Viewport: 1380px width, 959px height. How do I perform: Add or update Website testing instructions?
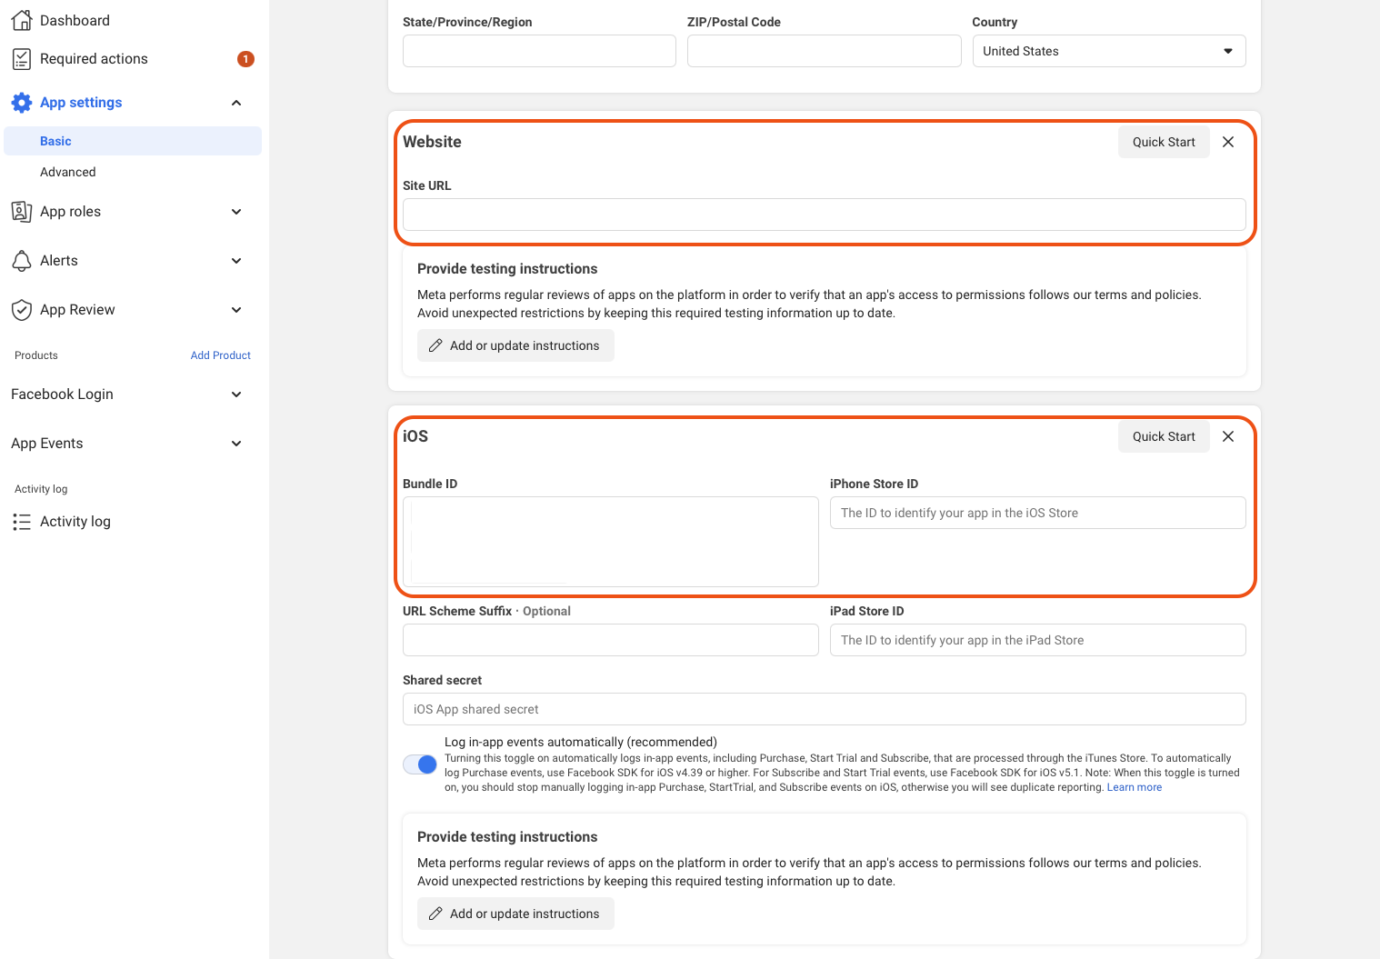click(x=515, y=345)
